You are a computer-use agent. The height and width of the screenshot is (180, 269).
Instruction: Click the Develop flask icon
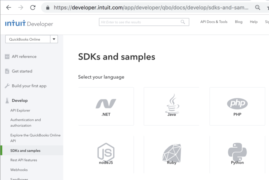coord(7,100)
